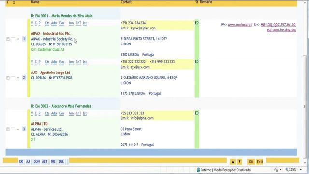Click the V link in ALPHA LTD row
Screen dimensions: 309x174
click(32, 113)
